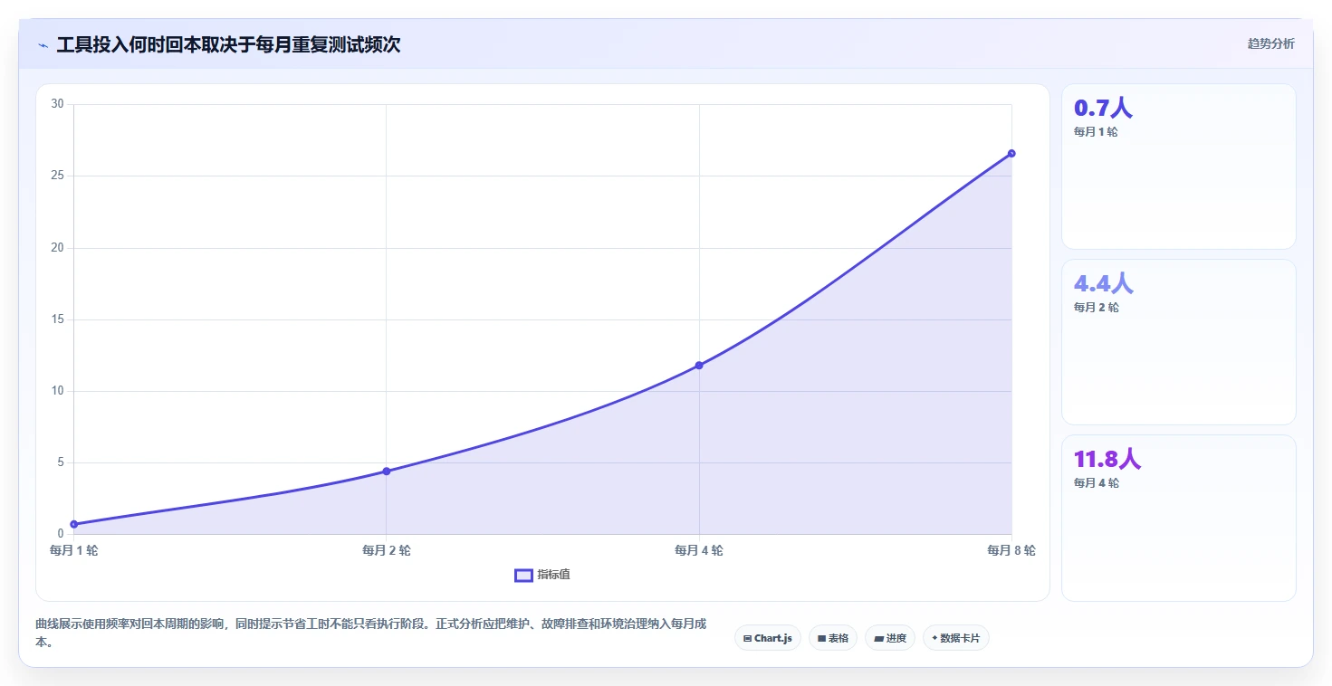This screenshot has width=1332, height=686.
Task: Click the 趋势分析 label in the header
Action: 1270,43
